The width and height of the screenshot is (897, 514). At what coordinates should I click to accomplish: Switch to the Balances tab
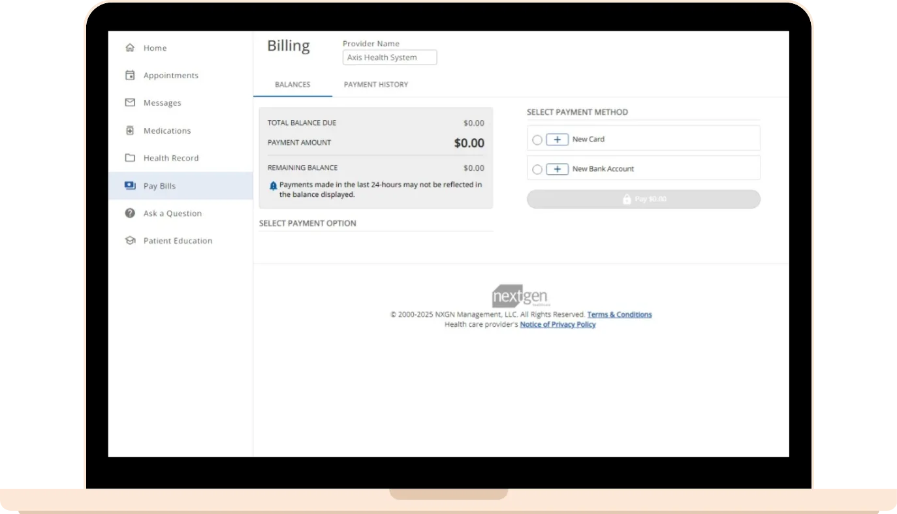292,85
